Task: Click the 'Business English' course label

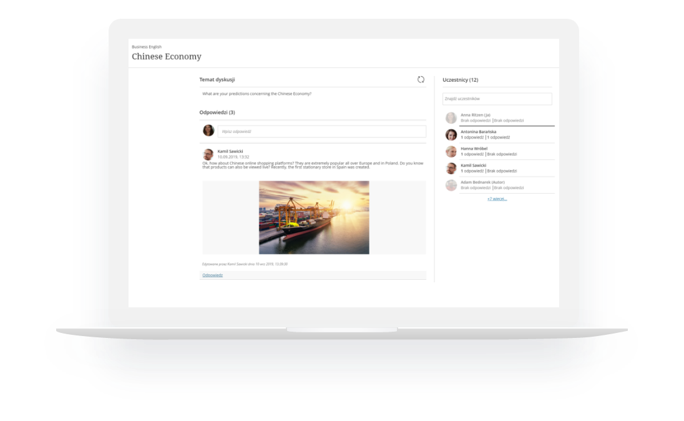Action: tap(147, 47)
